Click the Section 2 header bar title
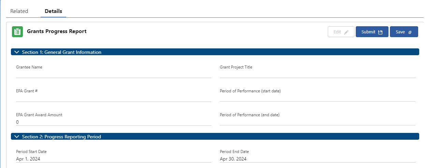The height and width of the screenshot is (168, 425). pyautogui.click(x=61, y=137)
